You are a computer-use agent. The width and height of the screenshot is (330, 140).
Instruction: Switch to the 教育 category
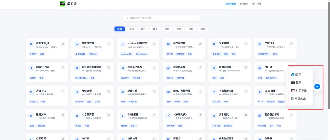coord(155,29)
